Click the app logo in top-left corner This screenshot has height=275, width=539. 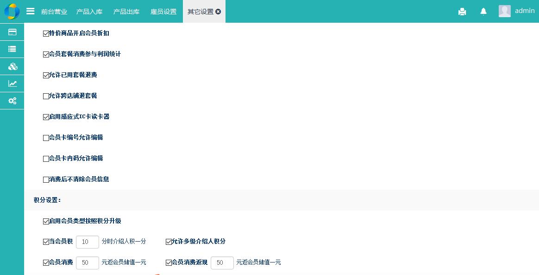[12, 11]
